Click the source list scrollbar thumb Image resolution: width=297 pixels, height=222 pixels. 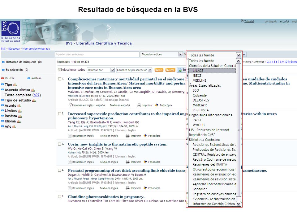point(239,130)
